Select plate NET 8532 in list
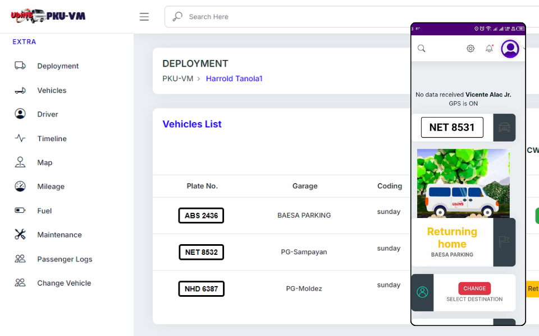Image resolution: width=539 pixels, height=336 pixels. pyautogui.click(x=201, y=252)
